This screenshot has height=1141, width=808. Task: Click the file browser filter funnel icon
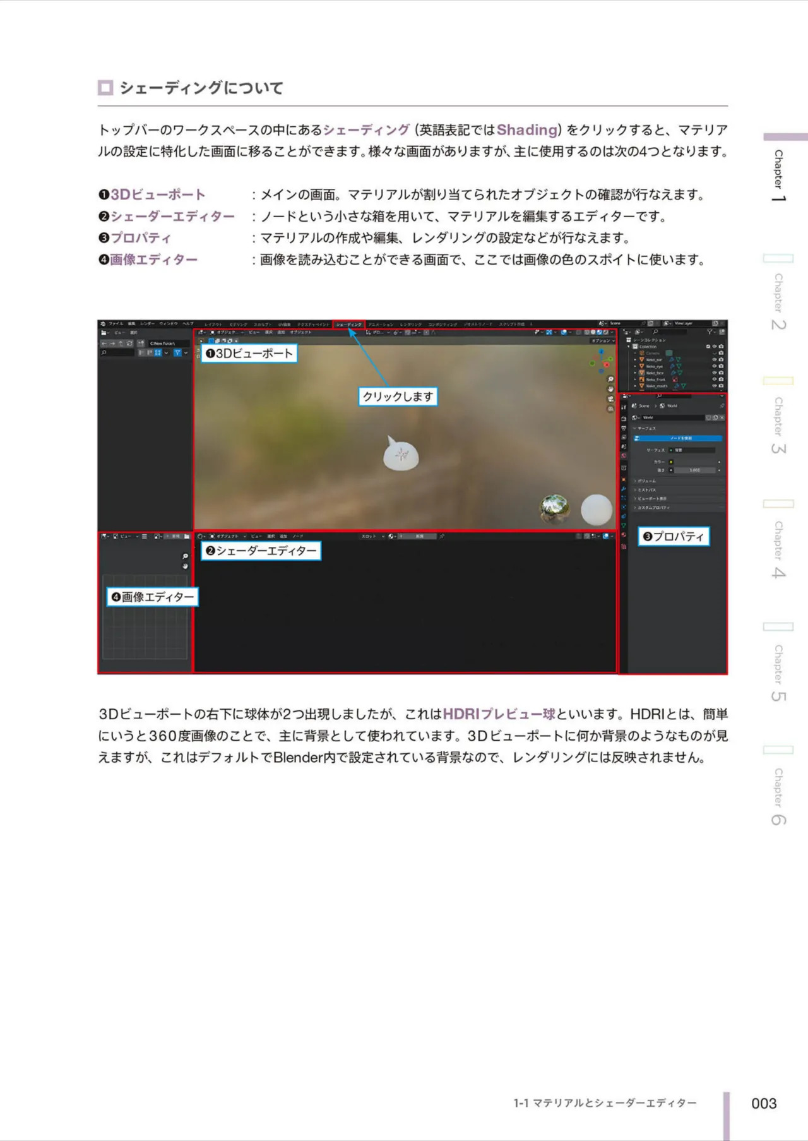177,352
